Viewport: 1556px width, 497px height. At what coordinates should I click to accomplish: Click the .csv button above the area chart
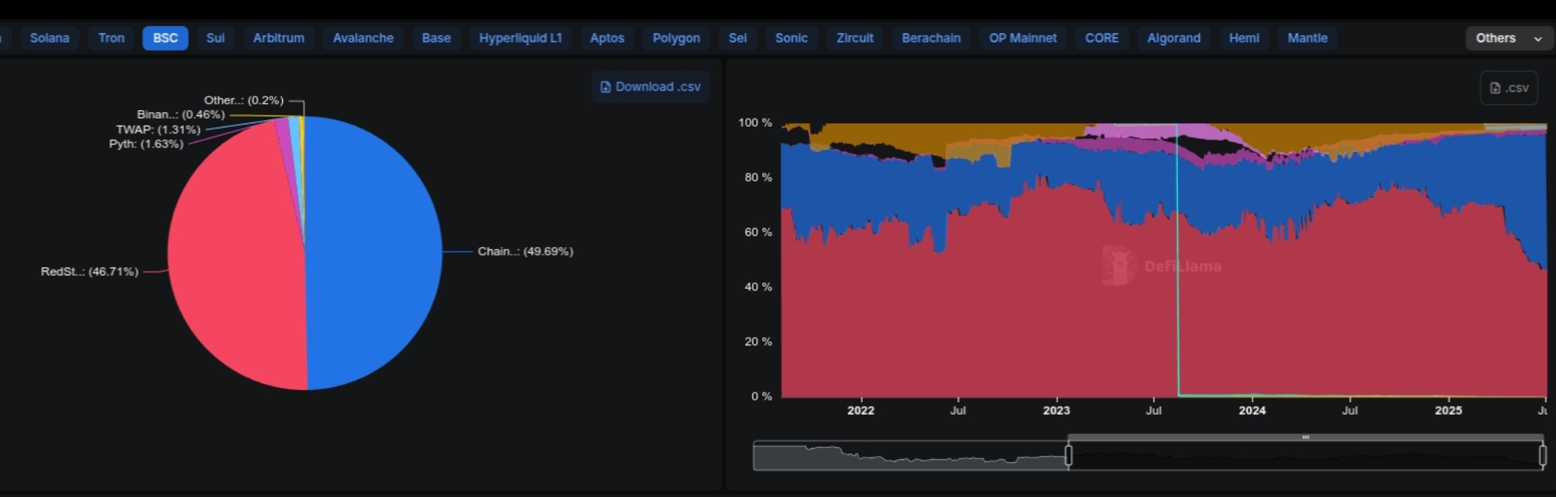point(1509,88)
